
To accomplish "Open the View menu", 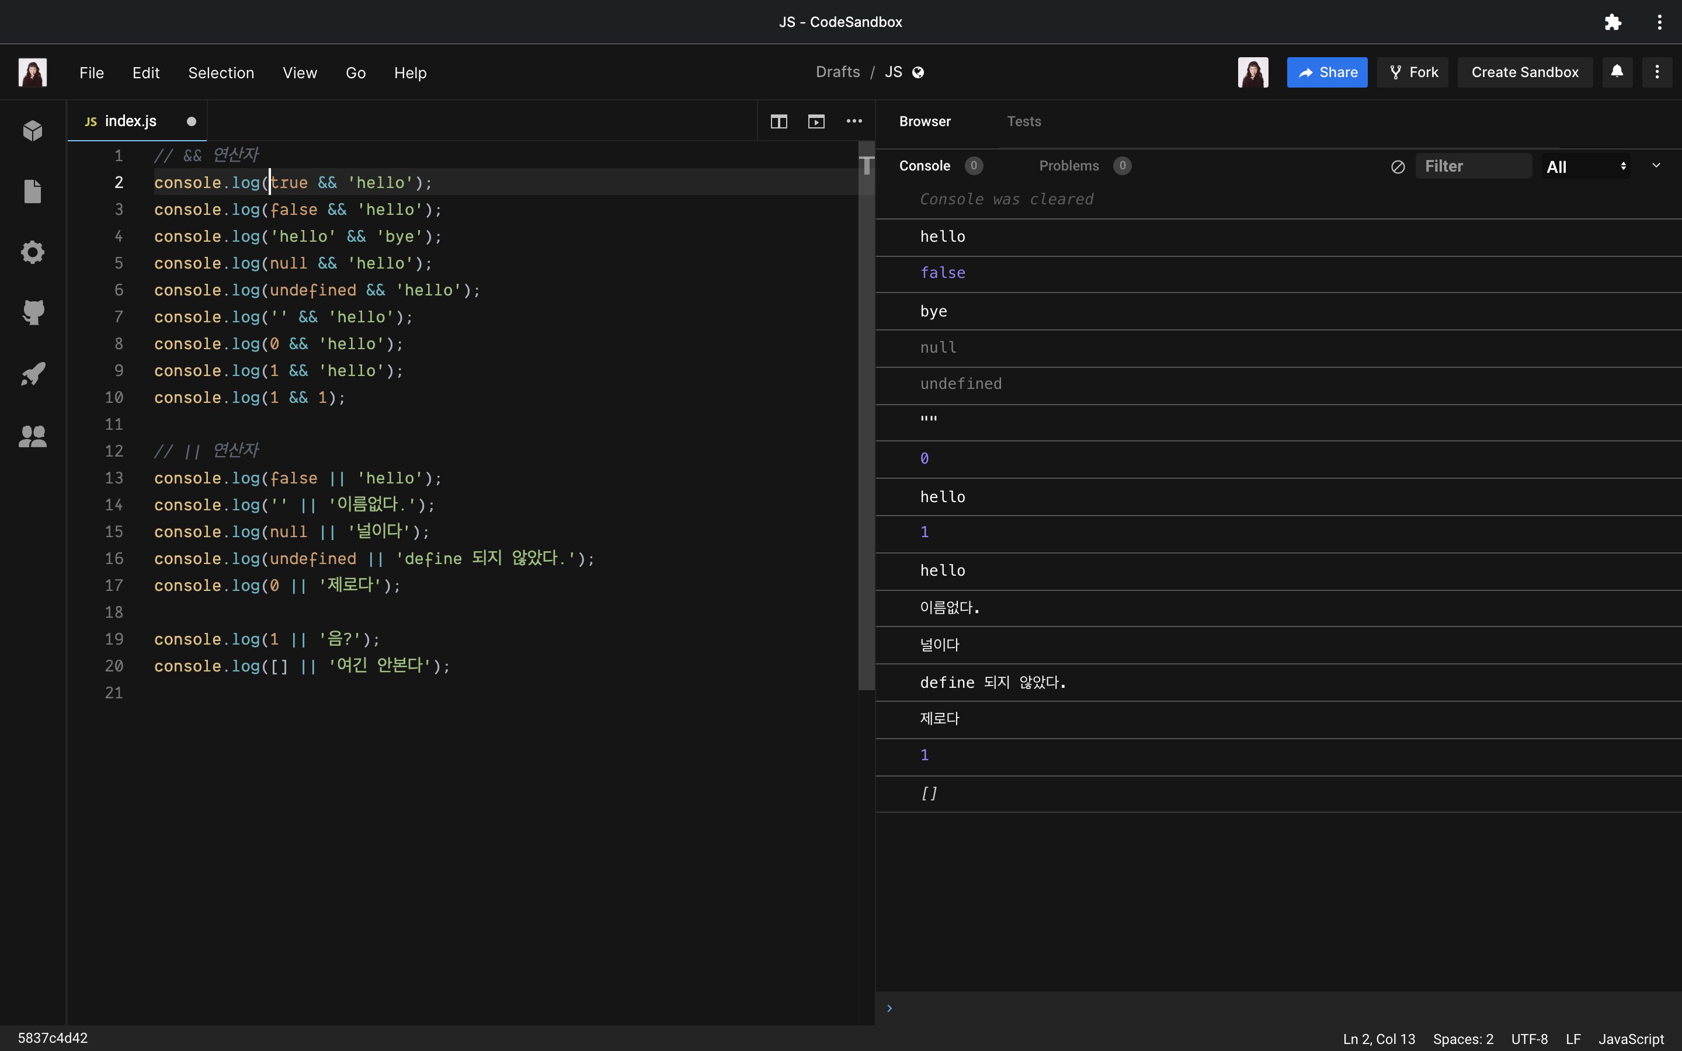I will (300, 73).
